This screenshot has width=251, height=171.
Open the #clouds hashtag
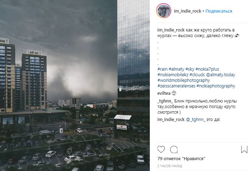[197, 75]
